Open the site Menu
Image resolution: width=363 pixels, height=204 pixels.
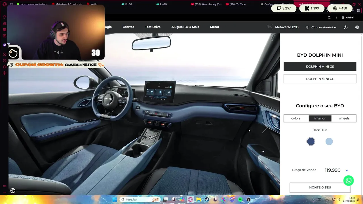[x=214, y=27]
